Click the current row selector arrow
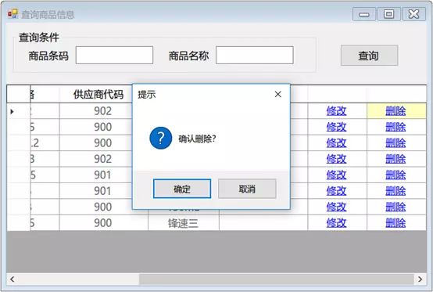Screen dimensions: 433x292 click(x=13, y=112)
